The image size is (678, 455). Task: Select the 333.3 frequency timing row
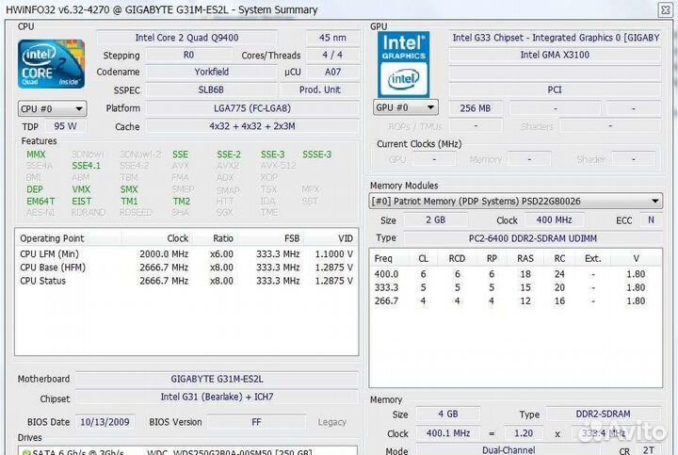click(x=515, y=287)
